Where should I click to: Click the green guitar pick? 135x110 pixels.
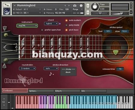point(115,52)
